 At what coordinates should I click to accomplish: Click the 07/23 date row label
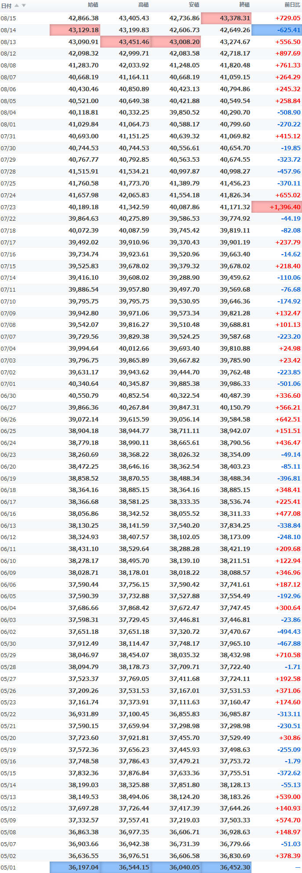click(x=8, y=207)
